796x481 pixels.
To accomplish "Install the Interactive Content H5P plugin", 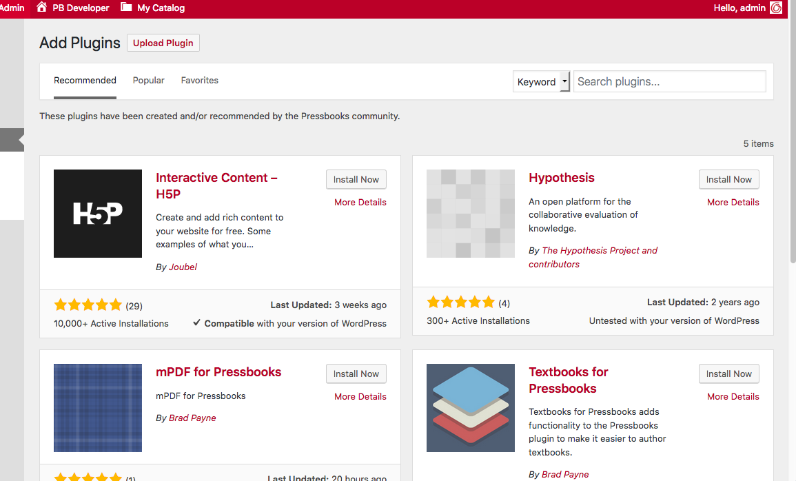I will (356, 180).
